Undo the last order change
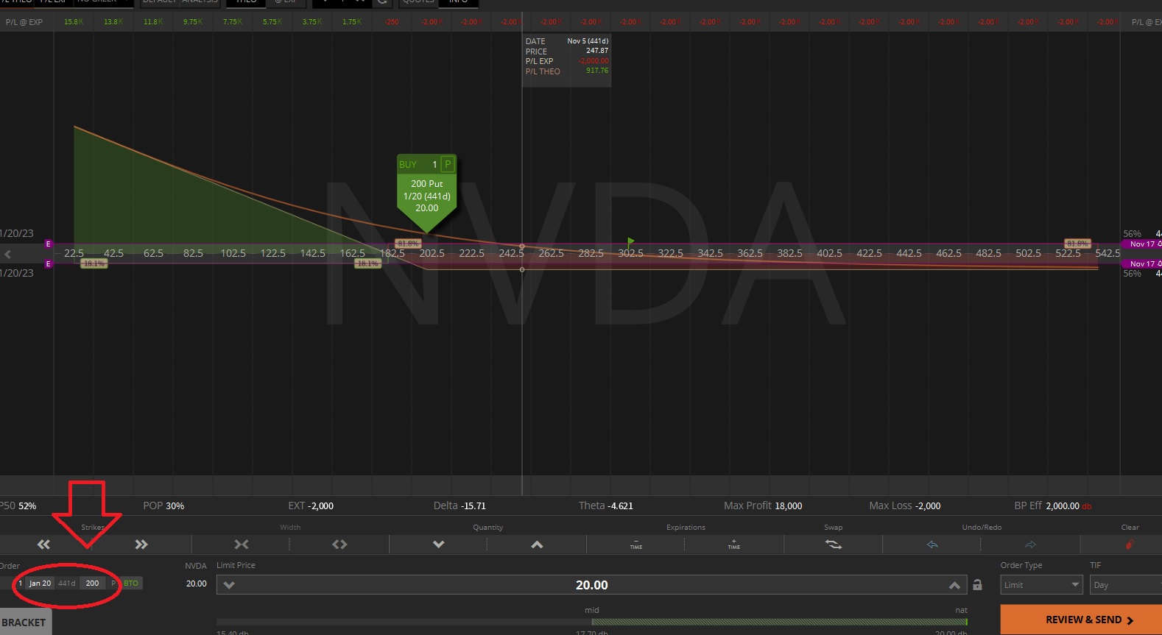 (932, 544)
